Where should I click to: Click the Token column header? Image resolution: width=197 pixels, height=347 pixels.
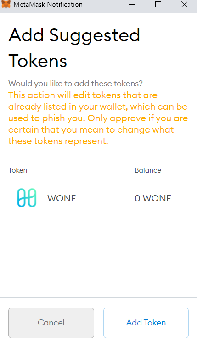tap(18, 170)
